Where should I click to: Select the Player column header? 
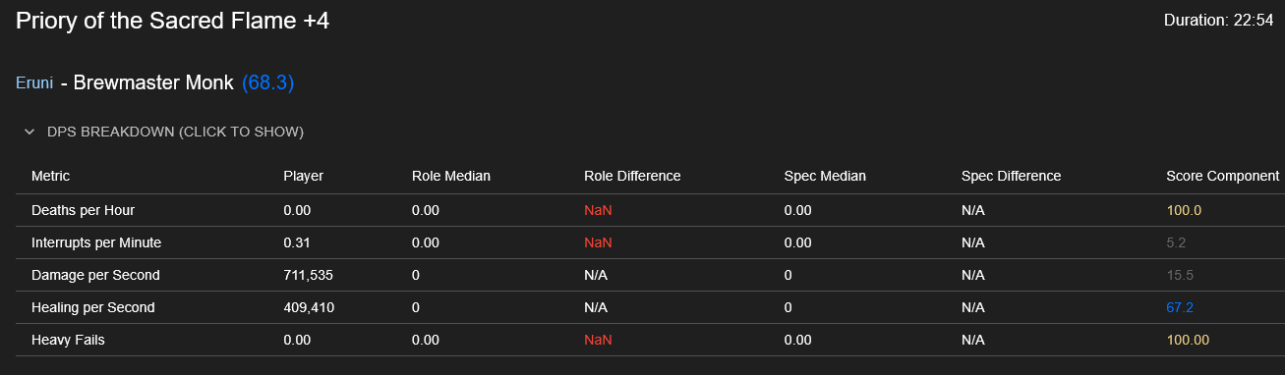point(303,176)
